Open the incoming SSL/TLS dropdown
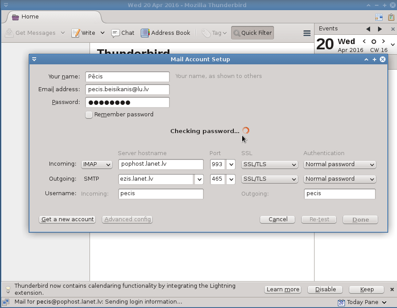The image size is (397, 308). 270,164
